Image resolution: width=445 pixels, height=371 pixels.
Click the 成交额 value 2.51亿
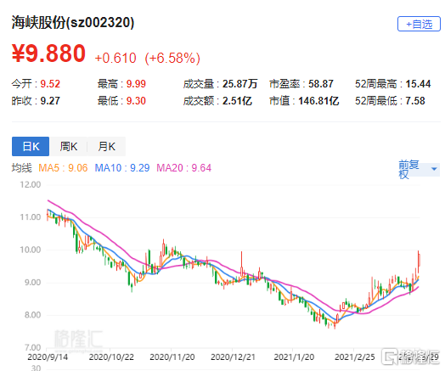(x=237, y=101)
